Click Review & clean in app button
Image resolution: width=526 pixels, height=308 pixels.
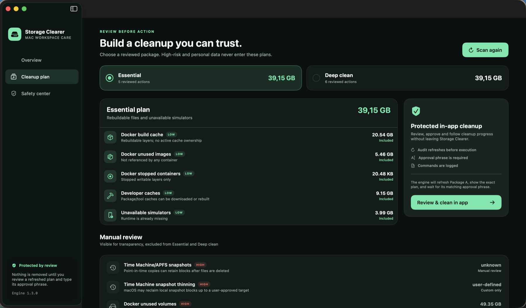pyautogui.click(x=456, y=202)
